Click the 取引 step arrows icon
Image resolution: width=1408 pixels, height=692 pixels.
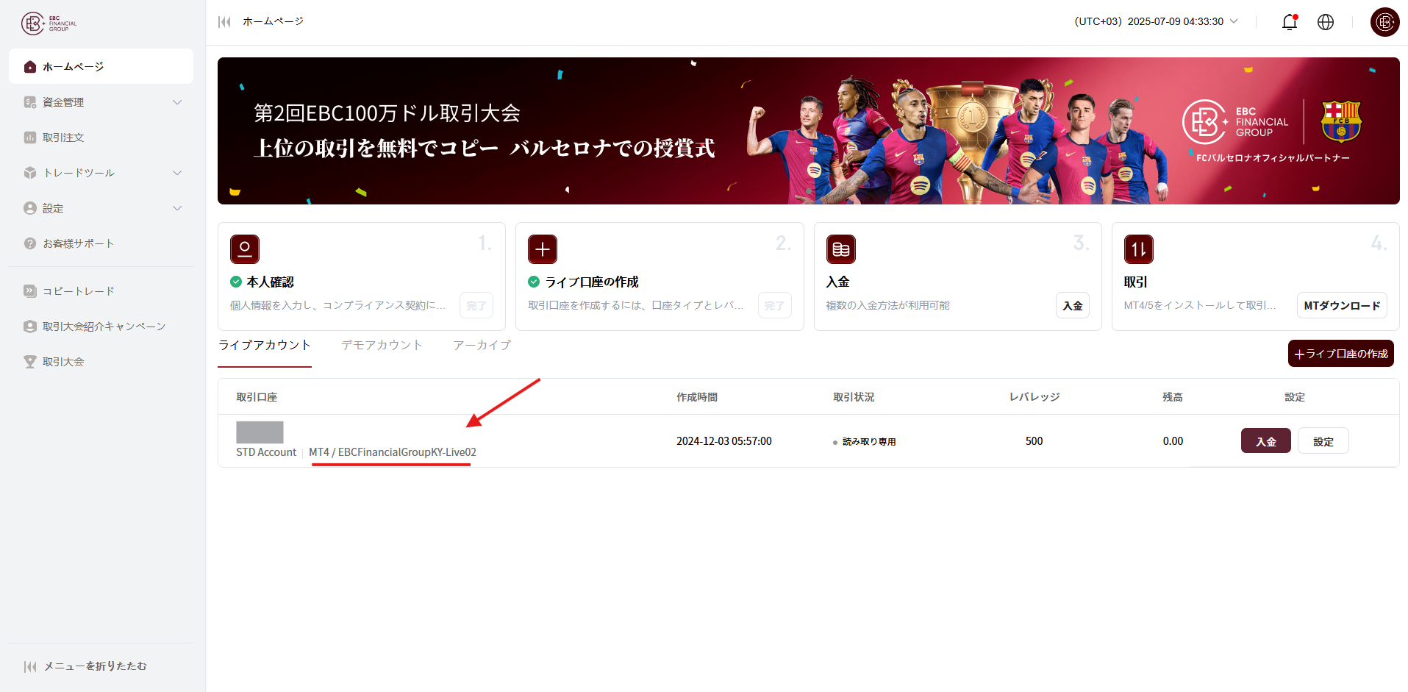point(1139,249)
